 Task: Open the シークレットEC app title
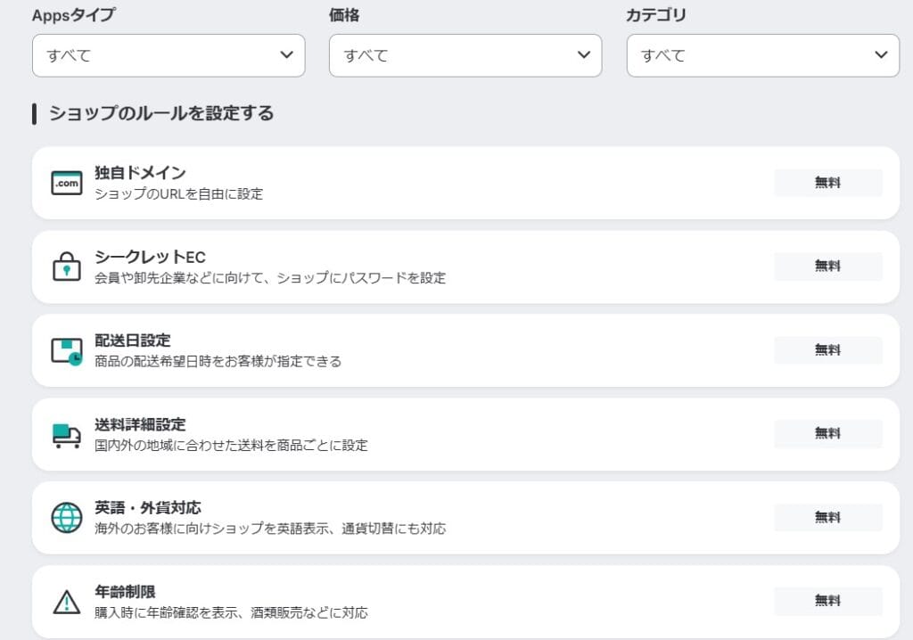point(150,257)
